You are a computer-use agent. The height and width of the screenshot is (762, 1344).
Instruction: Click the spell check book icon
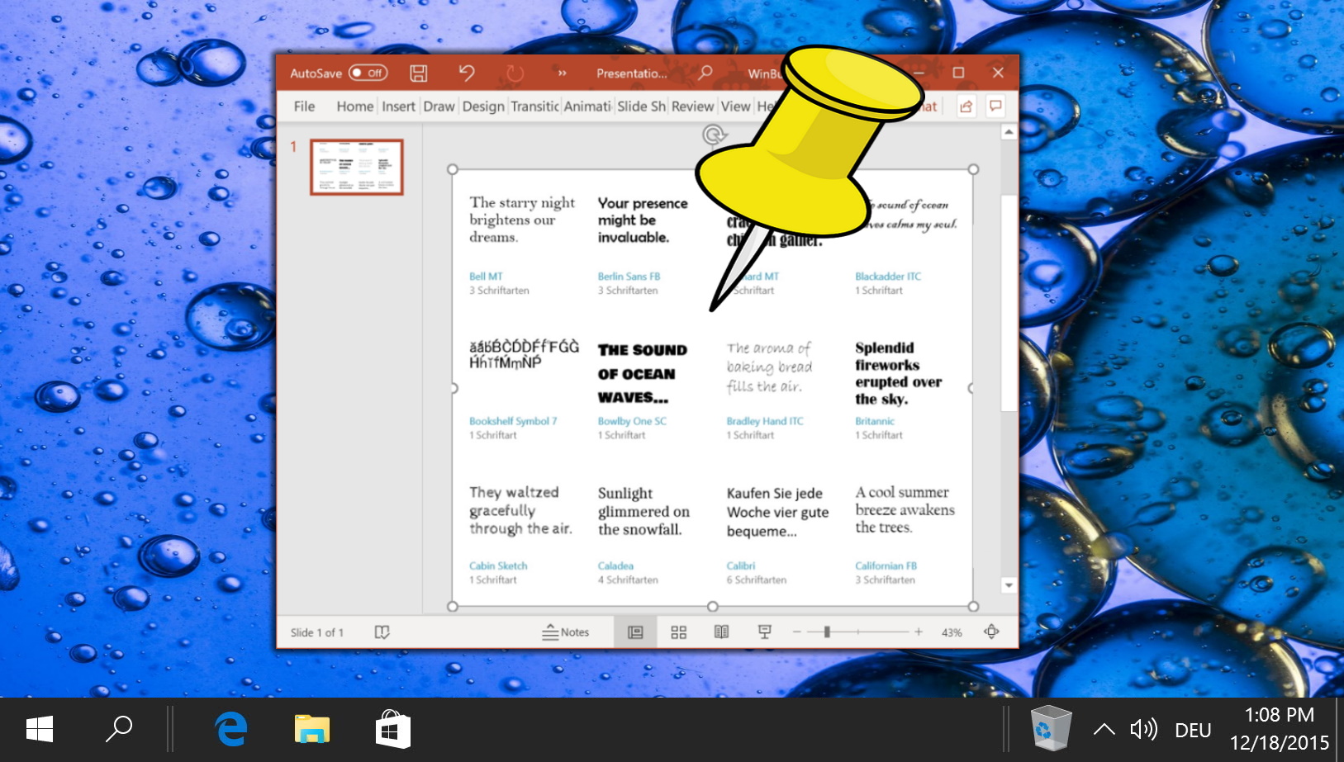tap(382, 632)
